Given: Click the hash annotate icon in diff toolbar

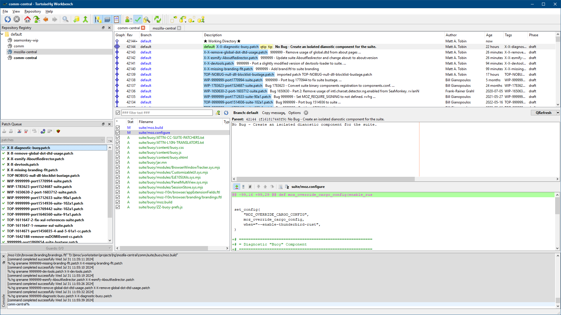Looking at the screenshot, I should click(250, 187).
